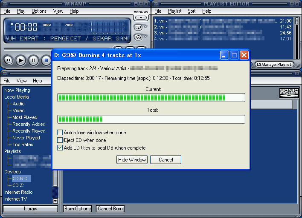Minimize the burning progress dialog
This screenshot has width=302, height=218.
point(224,55)
